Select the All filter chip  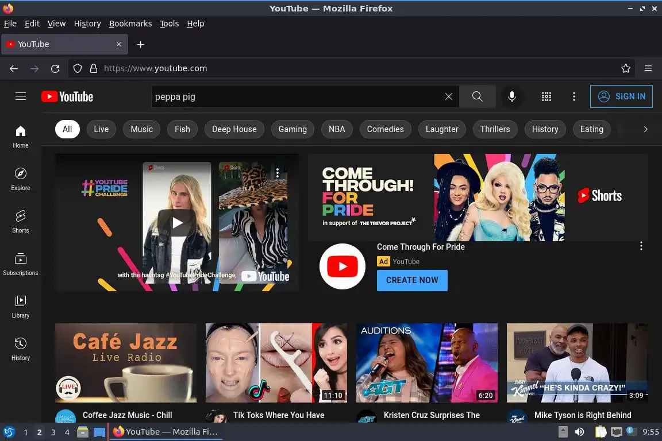tap(67, 129)
